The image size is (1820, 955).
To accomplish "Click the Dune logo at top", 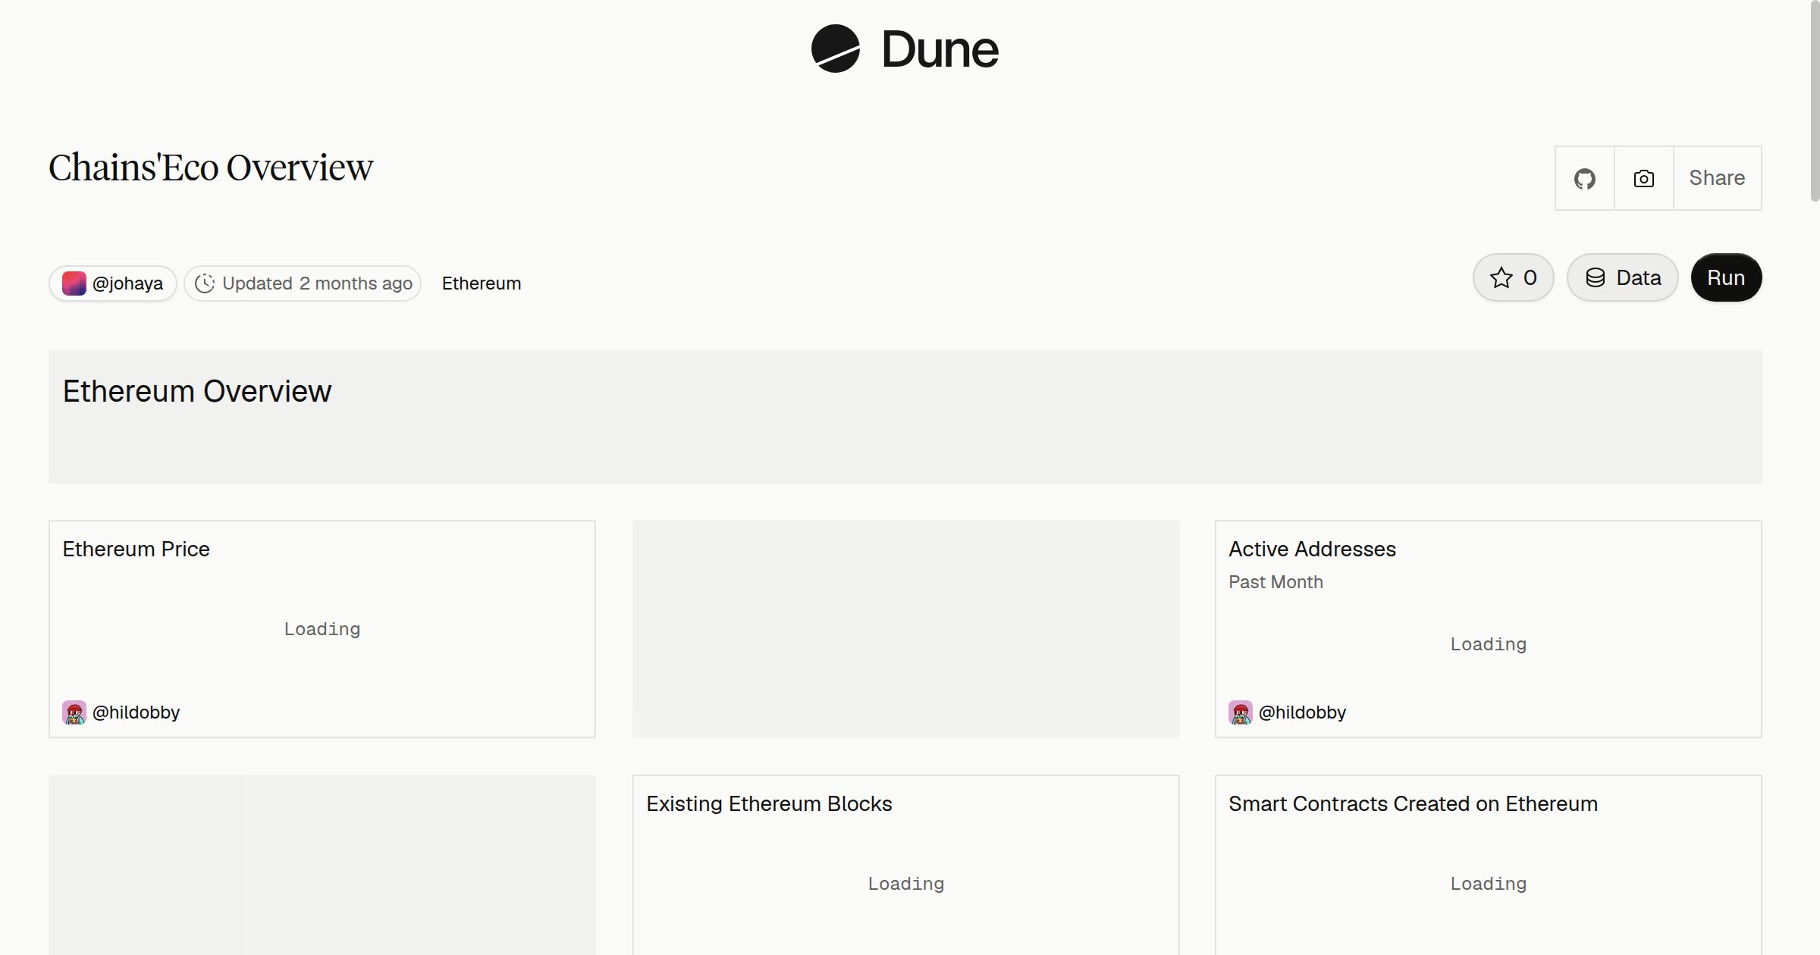I will click(x=905, y=49).
